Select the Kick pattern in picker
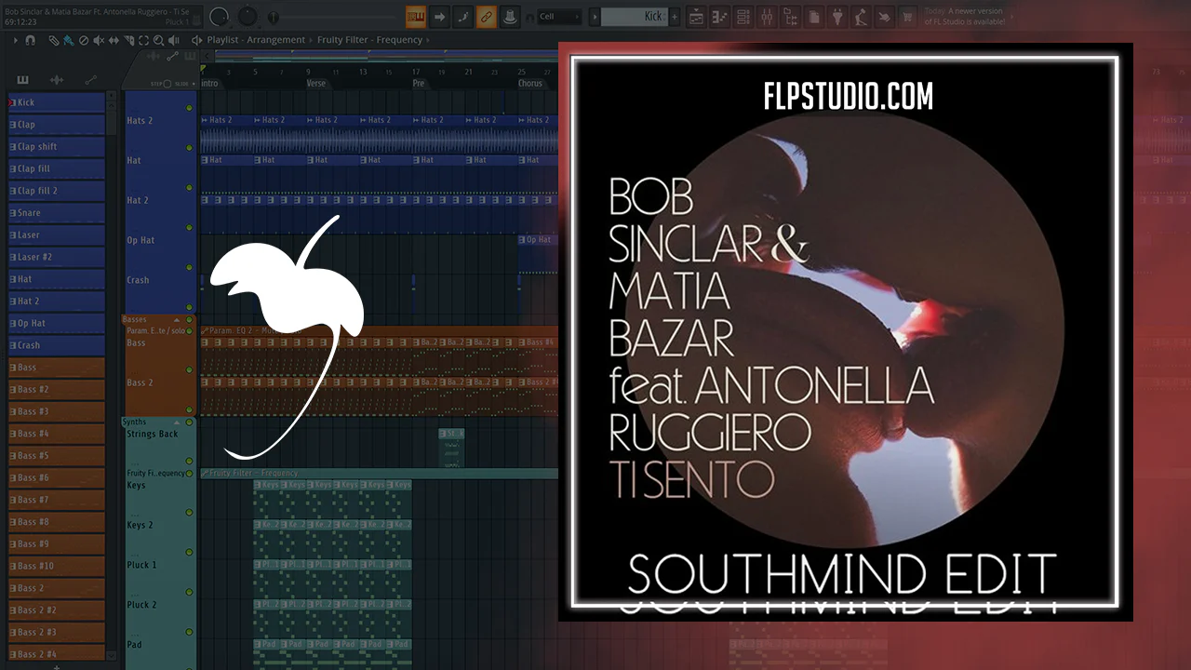The width and height of the screenshot is (1191, 670). click(x=57, y=102)
